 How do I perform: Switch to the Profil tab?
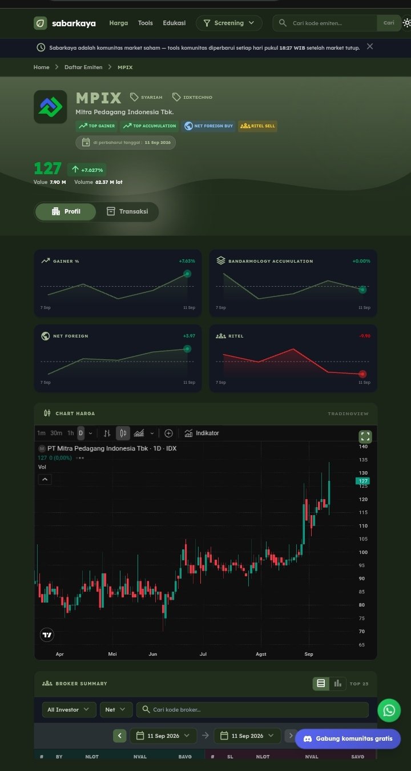[x=66, y=212]
